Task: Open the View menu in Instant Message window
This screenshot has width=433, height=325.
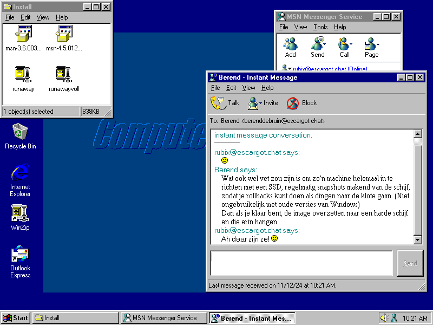Action: coord(248,88)
